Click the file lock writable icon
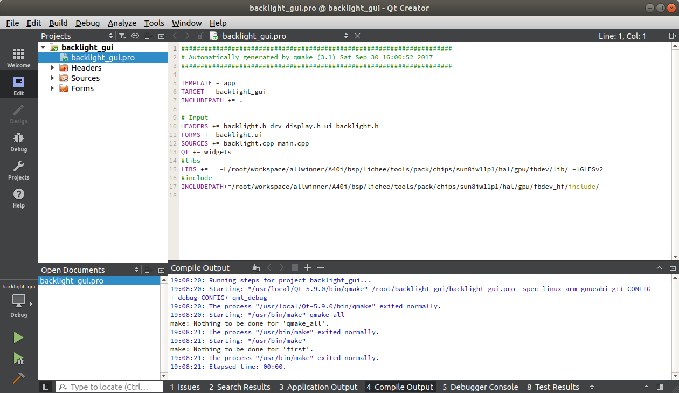This screenshot has height=393, width=679. tap(200, 36)
